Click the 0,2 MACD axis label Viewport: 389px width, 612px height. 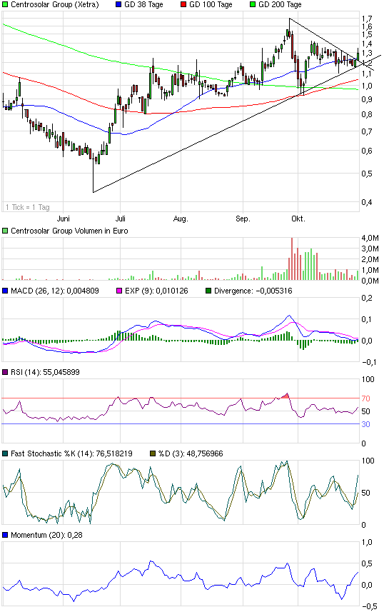[367, 299]
